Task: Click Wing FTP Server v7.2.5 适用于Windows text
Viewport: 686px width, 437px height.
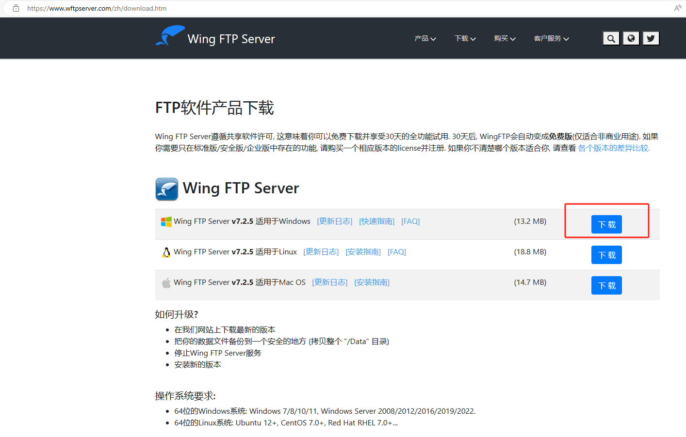Action: [242, 221]
